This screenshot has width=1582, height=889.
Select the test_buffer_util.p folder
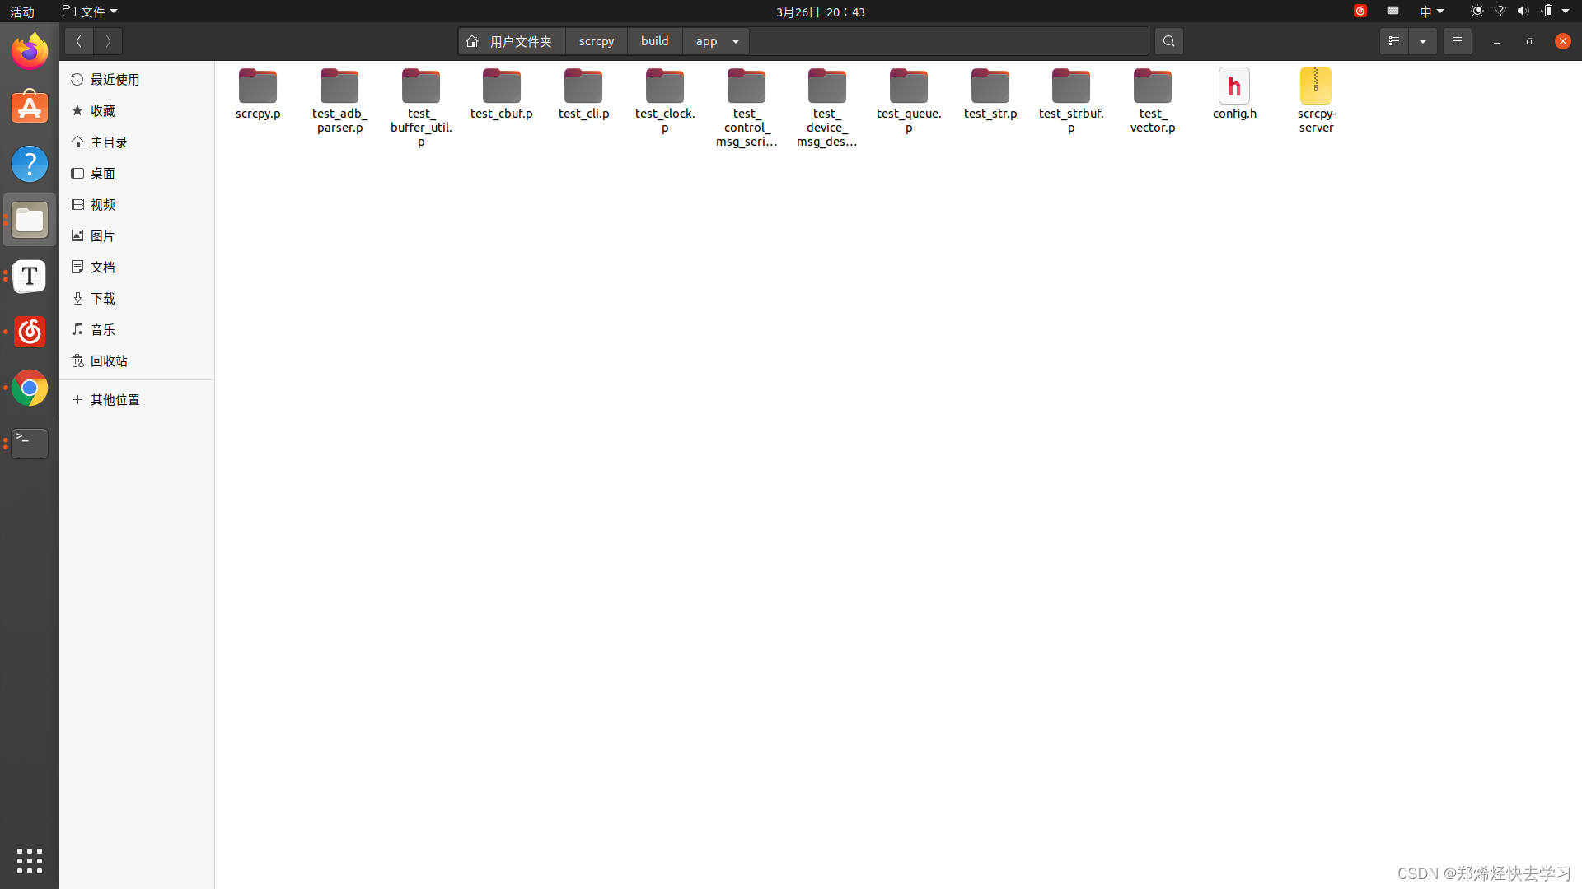(x=421, y=108)
